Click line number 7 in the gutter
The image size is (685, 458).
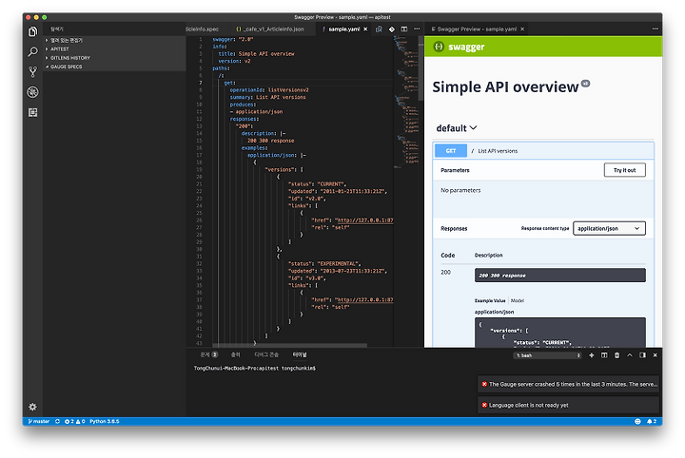pyautogui.click(x=201, y=83)
